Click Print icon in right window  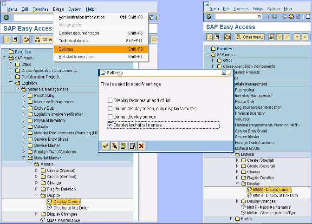click(308, 17)
